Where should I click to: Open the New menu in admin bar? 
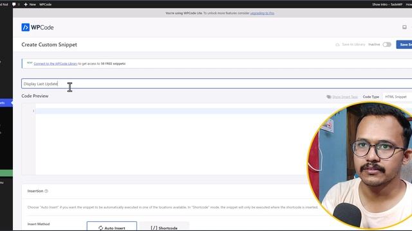coord(30,4)
